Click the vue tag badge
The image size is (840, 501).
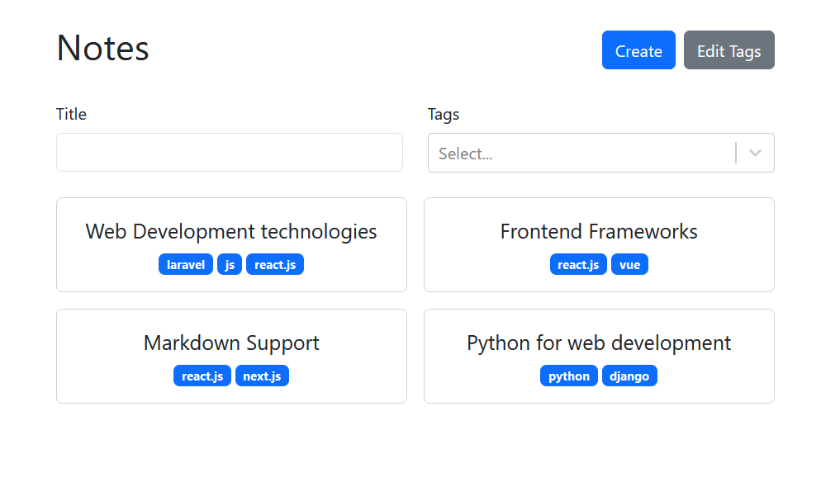point(629,265)
